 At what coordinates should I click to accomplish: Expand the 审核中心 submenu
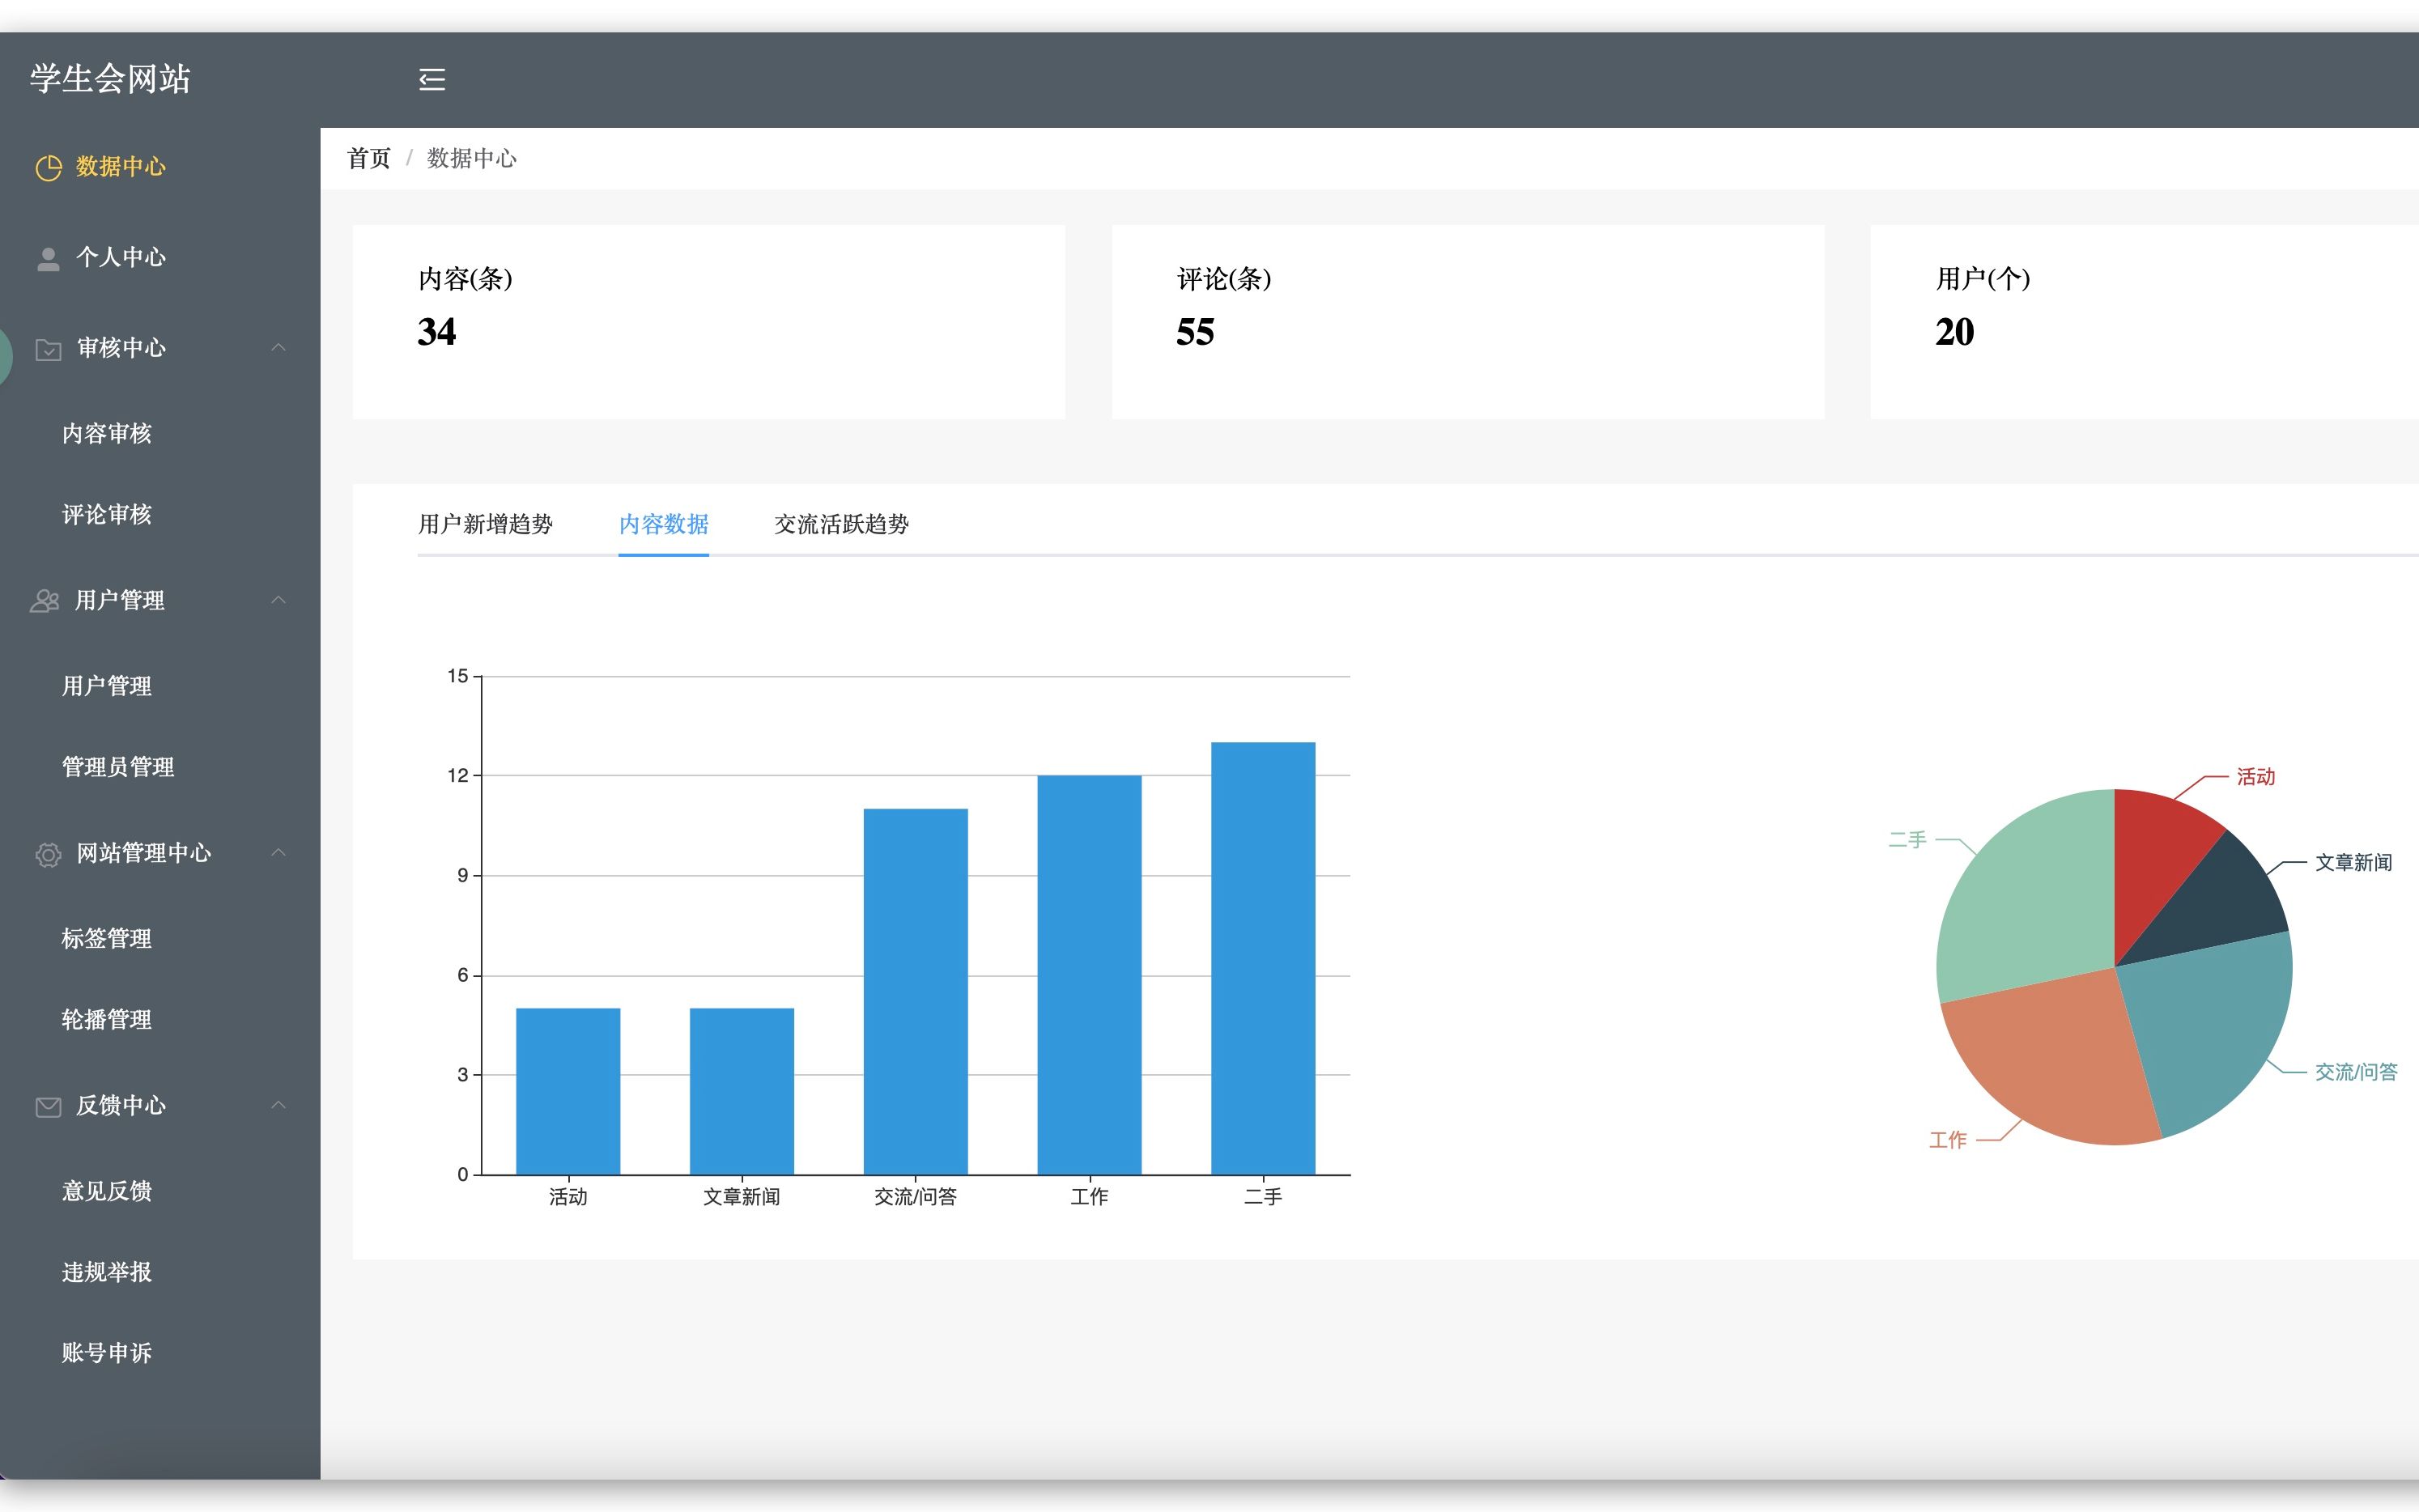[x=157, y=348]
